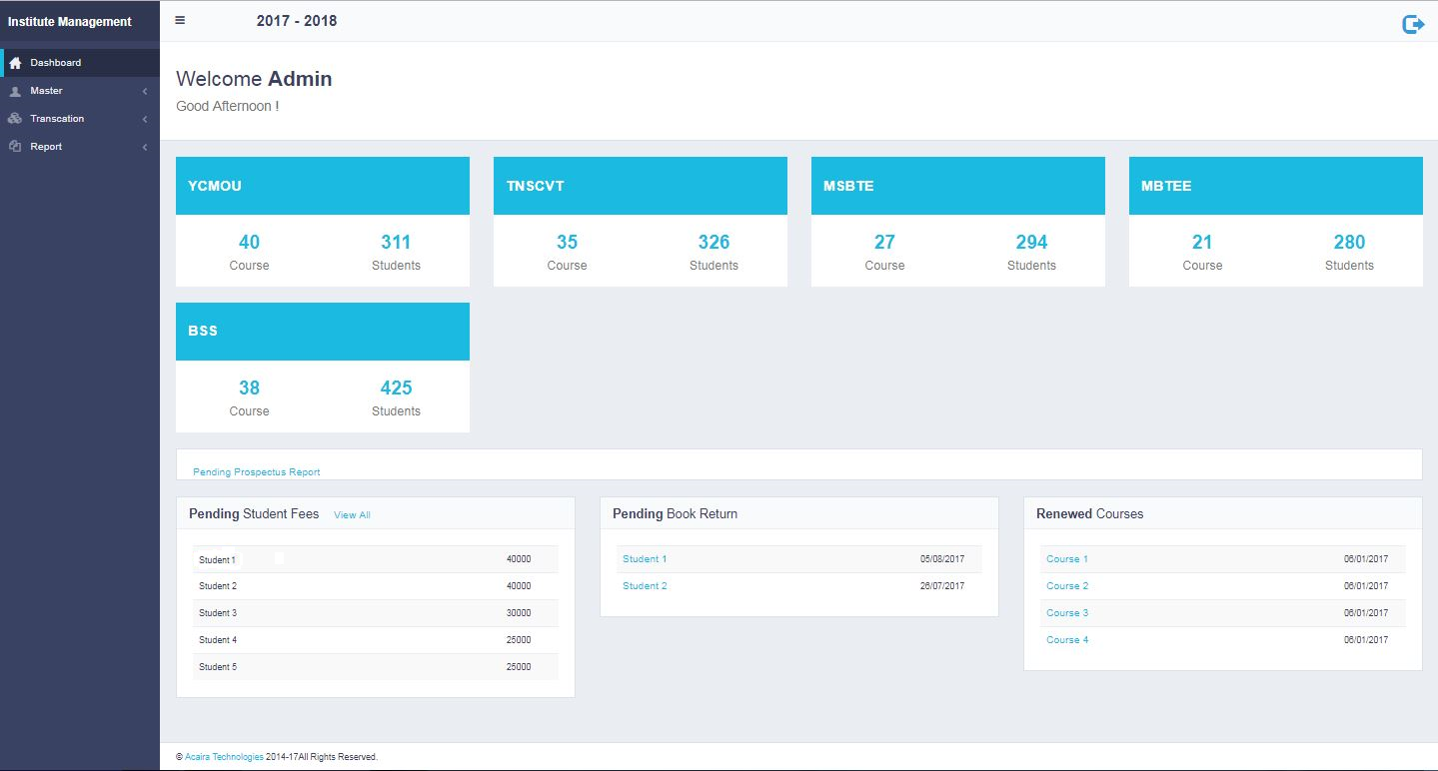This screenshot has height=771, width=1438.
Task: Open Student 2 in Pending Book Return
Action: 645,586
